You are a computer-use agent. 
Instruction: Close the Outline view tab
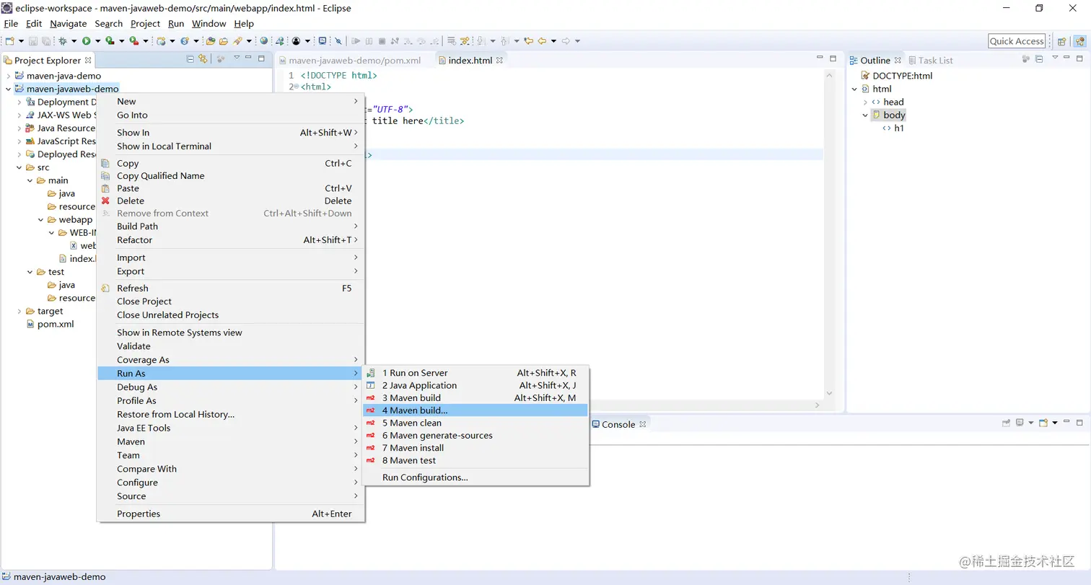click(x=898, y=60)
